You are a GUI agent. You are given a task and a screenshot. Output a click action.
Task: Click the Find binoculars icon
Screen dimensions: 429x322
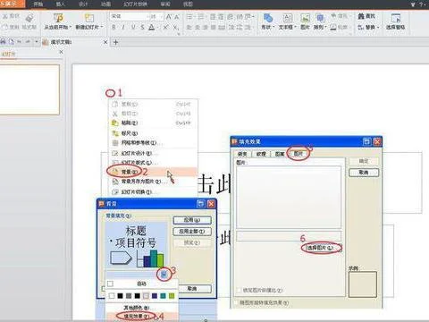click(x=361, y=16)
